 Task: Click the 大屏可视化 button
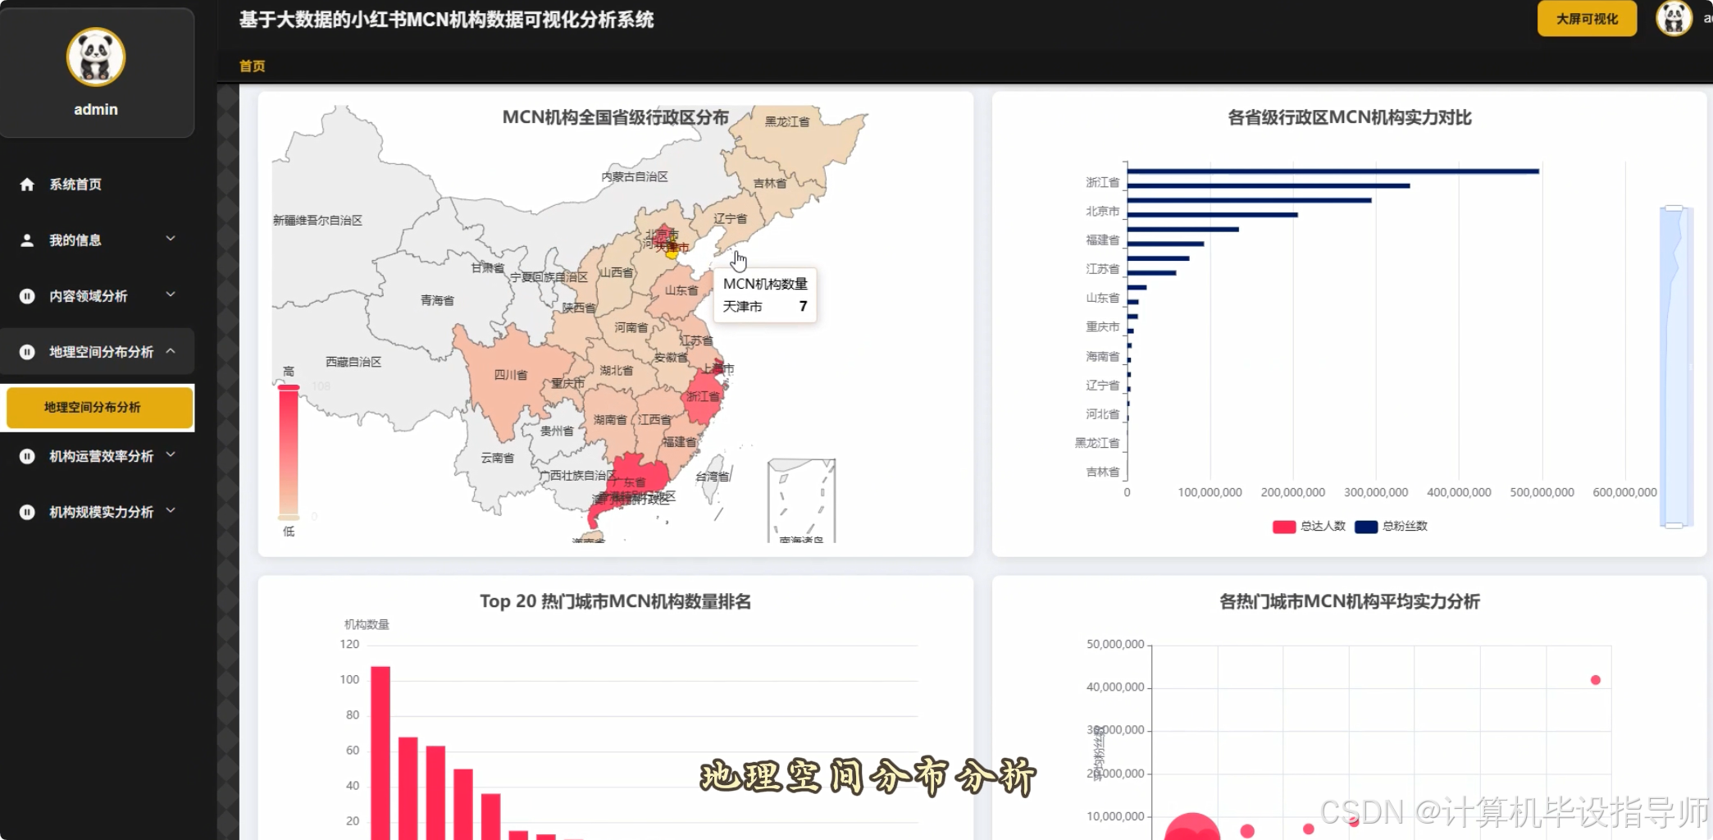[1587, 19]
